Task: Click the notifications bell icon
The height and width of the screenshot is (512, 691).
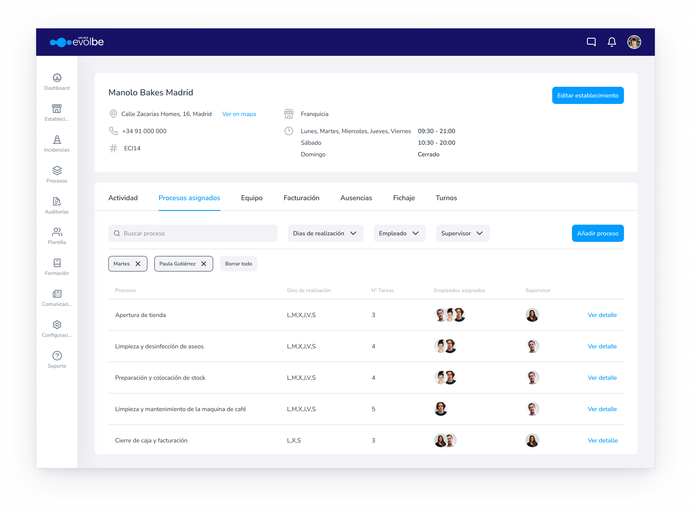Action: [x=612, y=42]
